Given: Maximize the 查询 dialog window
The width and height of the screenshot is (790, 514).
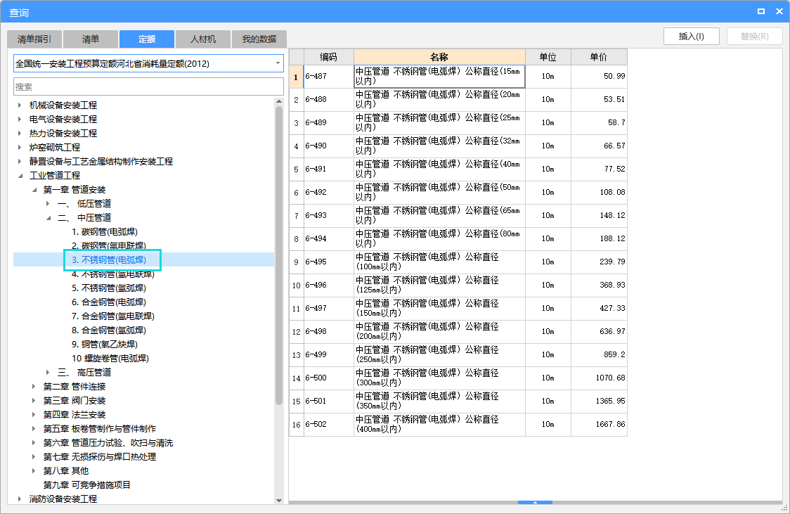Looking at the screenshot, I should (x=760, y=11).
